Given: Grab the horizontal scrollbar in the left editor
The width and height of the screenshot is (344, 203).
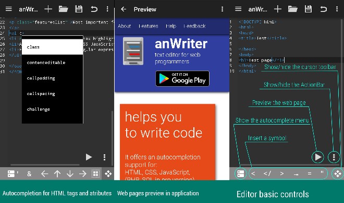Looking at the screenshot, I should point(45,165).
